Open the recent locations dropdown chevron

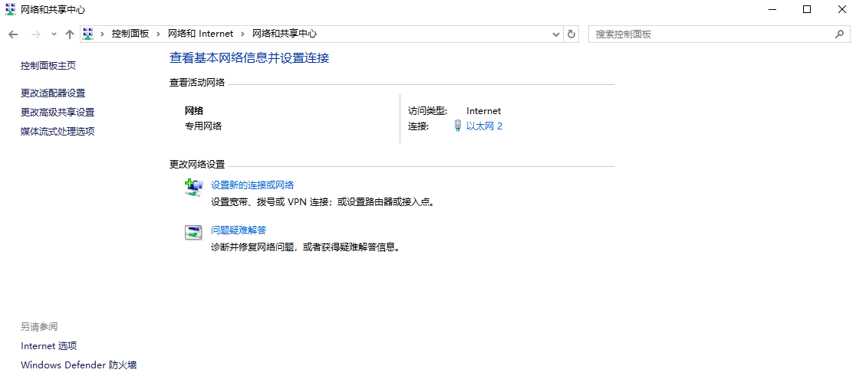coord(54,34)
